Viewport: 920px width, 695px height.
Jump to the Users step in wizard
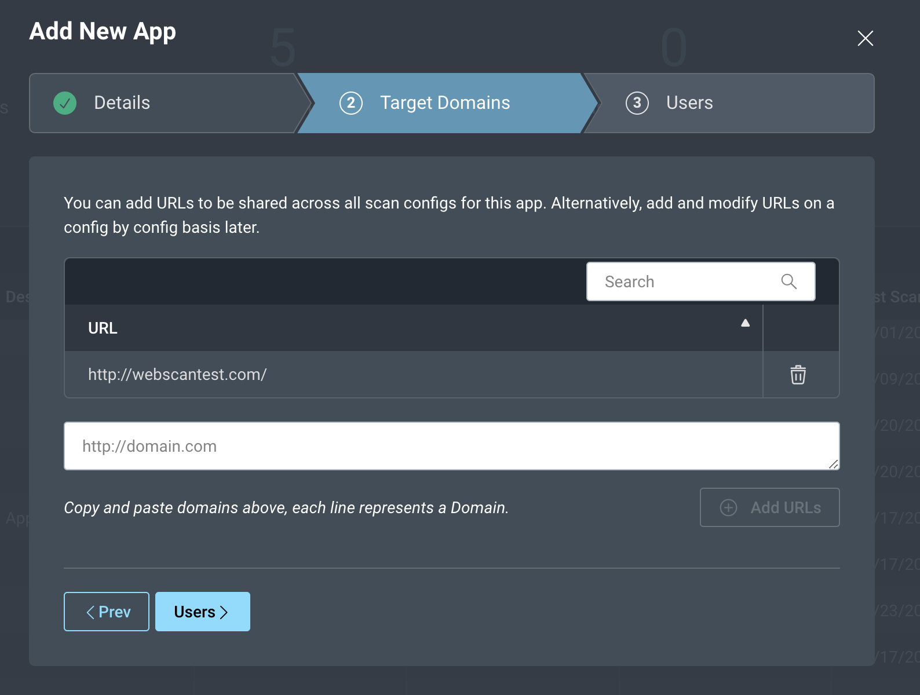tap(689, 103)
